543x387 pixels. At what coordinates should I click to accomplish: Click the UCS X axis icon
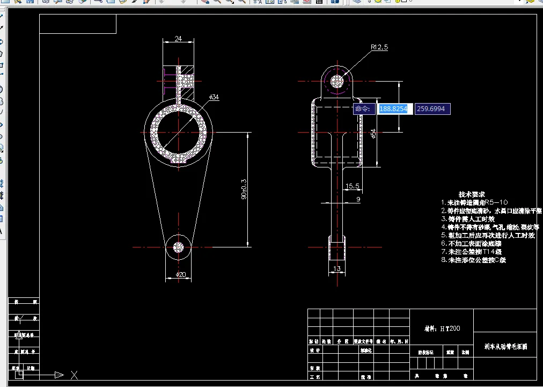click(x=74, y=375)
